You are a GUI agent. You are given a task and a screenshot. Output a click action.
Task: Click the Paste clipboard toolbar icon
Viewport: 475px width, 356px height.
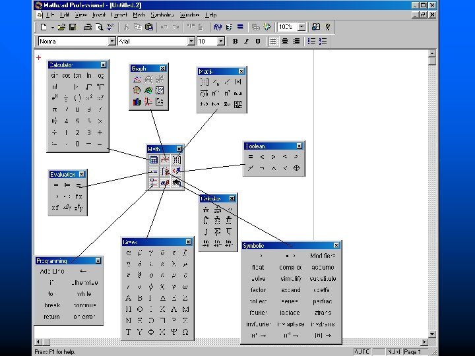click(149, 27)
